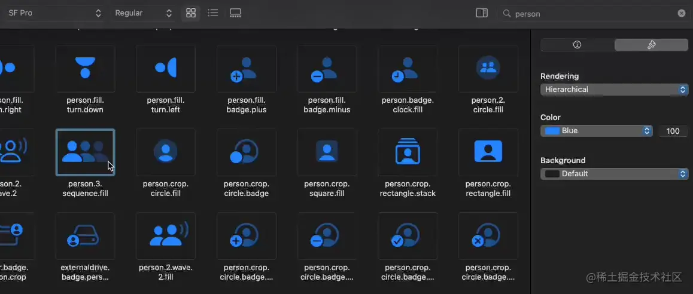Select the externaldrive.badge.person symbol
The height and width of the screenshot is (294, 693).
(x=86, y=236)
